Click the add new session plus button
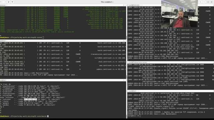The image size is (214, 120). 5,2
